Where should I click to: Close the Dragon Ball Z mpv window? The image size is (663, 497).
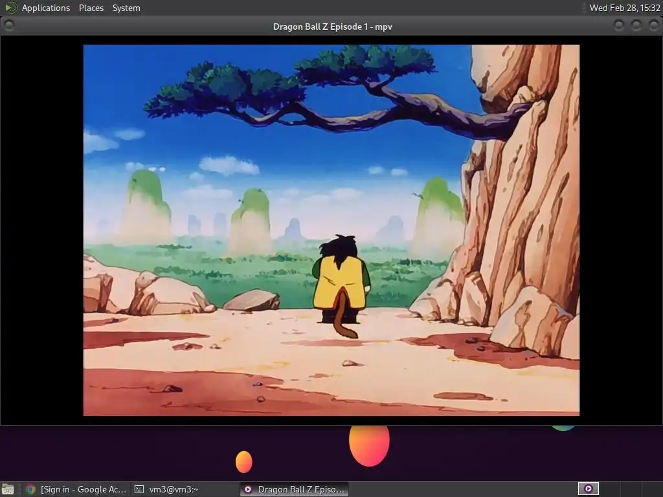click(x=653, y=25)
